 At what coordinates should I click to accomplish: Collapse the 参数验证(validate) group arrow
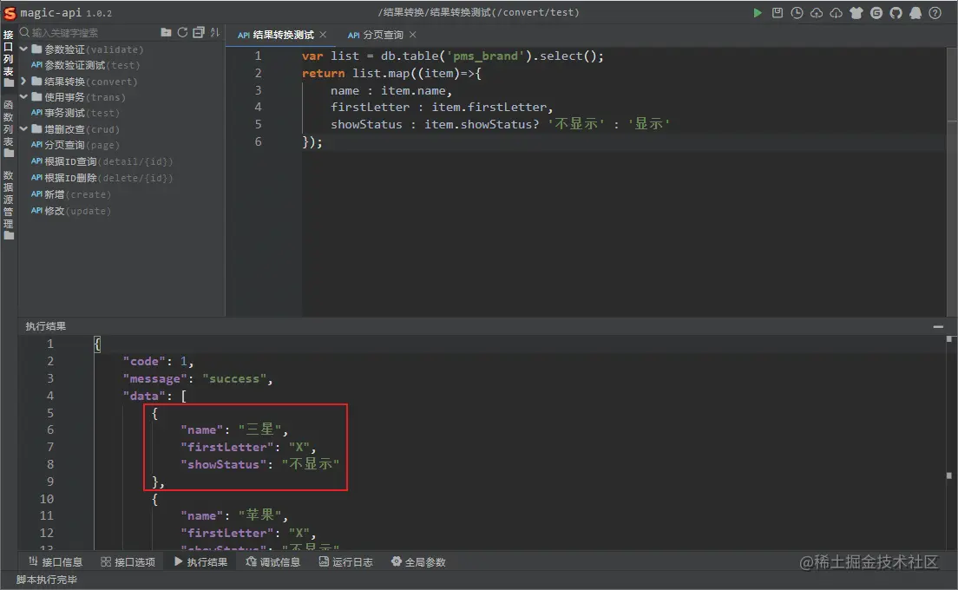[23, 49]
